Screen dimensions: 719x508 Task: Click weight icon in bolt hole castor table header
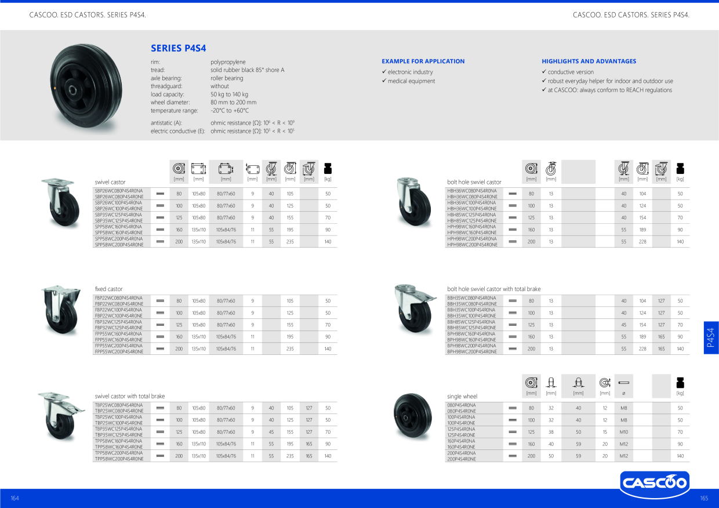pyautogui.click(x=680, y=169)
